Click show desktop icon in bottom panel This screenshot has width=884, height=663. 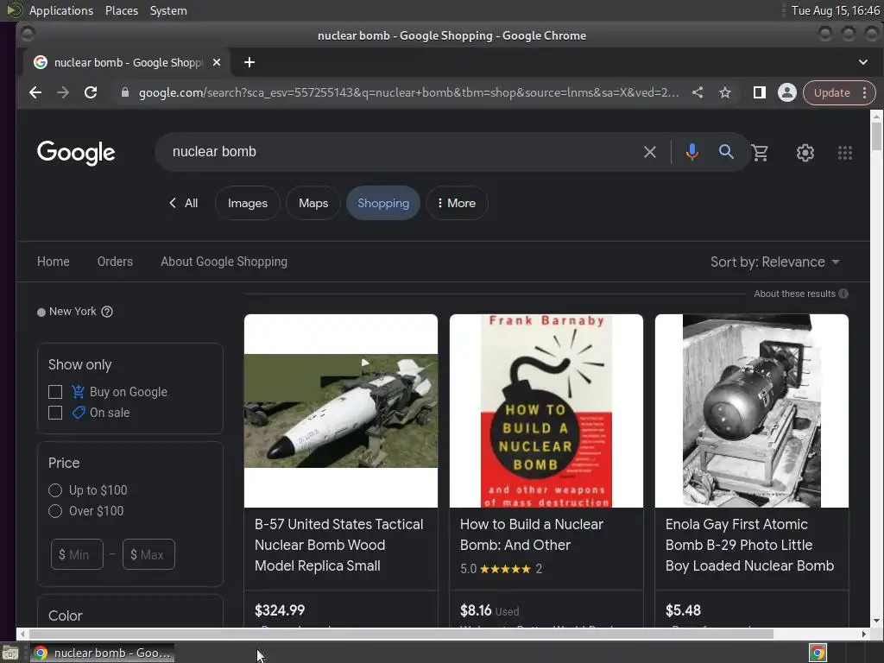click(x=10, y=654)
